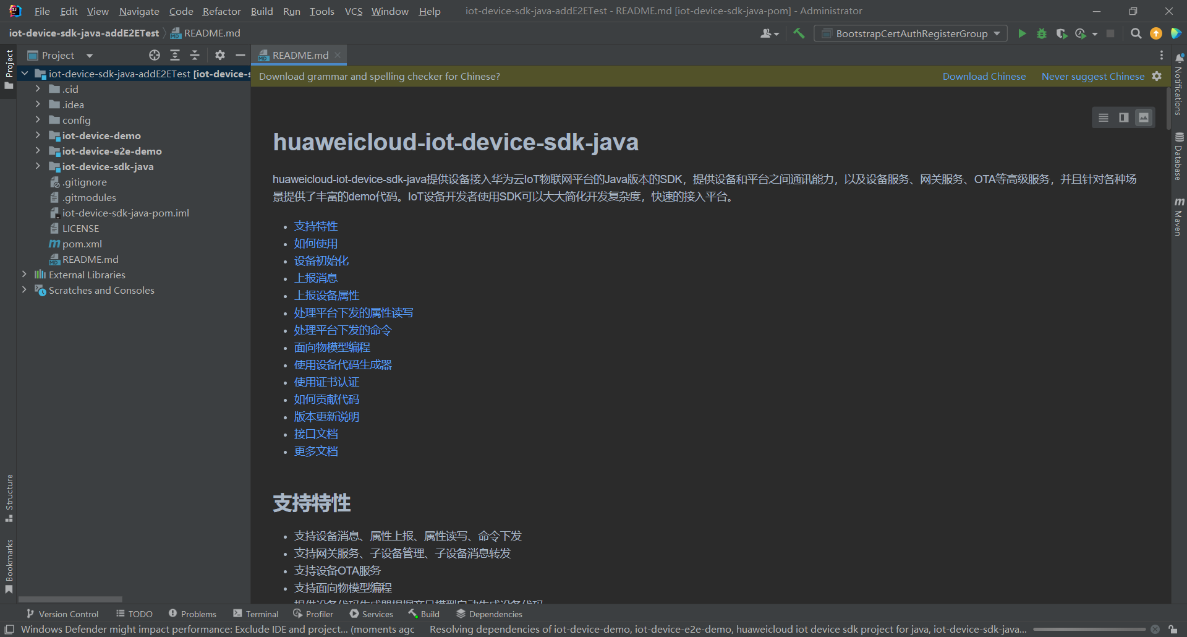This screenshot has width=1187, height=637.
Task: Follow the 使用证书认证 link
Action: pos(326,382)
